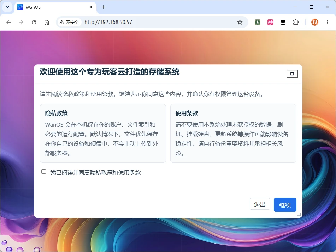Open the orange profile avatar
This screenshot has height=252, width=336.
(x=314, y=22)
